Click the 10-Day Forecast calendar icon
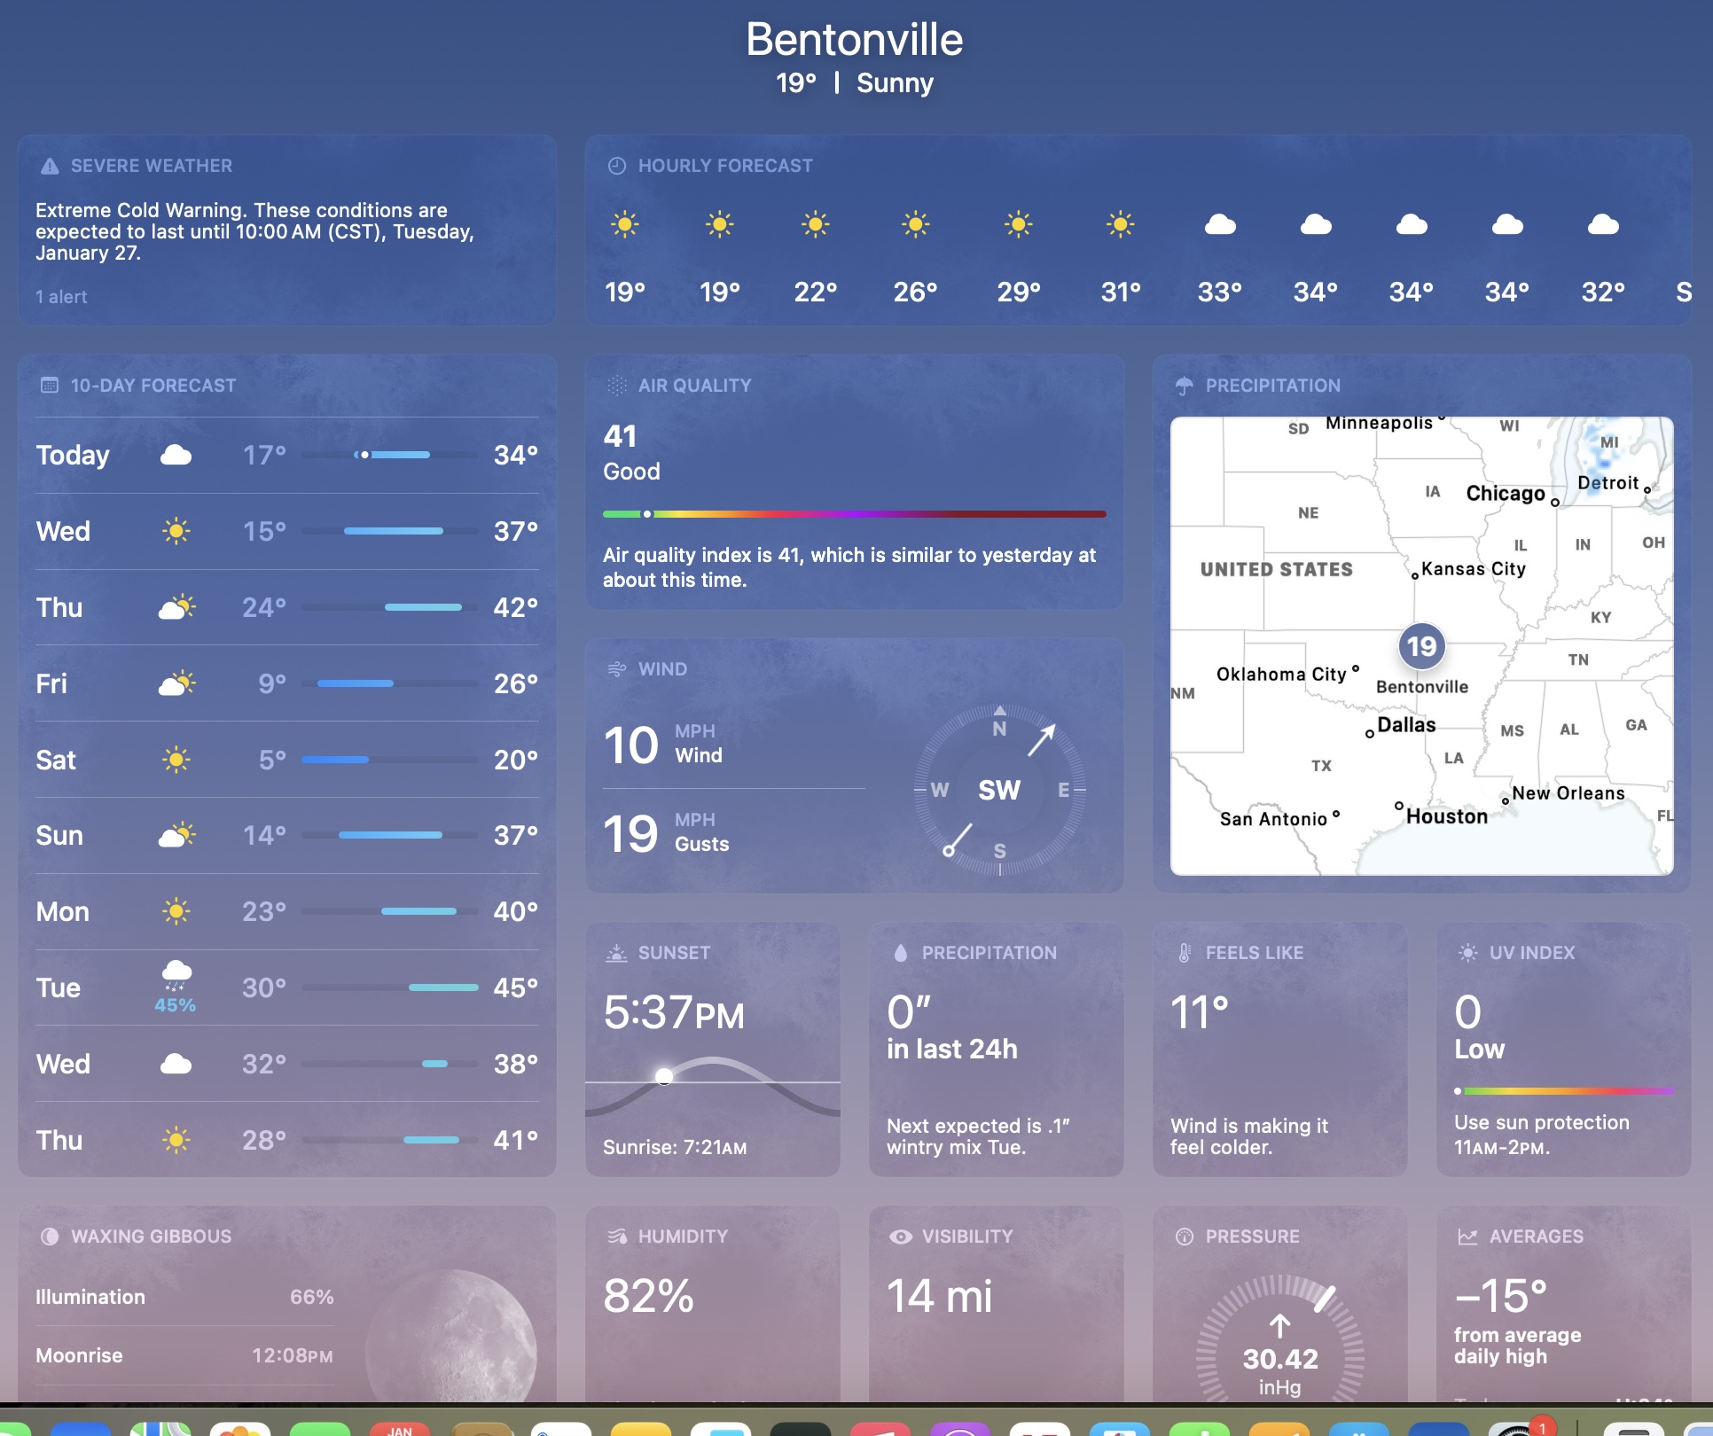 click(x=50, y=386)
